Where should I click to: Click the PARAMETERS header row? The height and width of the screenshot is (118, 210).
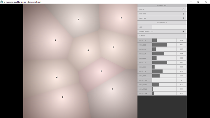(x=162, y=23)
